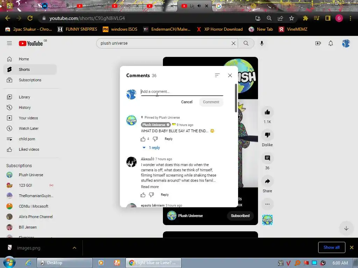
Task: Open the windows ISOS bookmark
Action: (120, 29)
